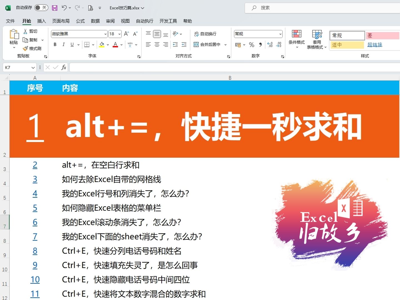Click the text orientation icon
400x300 pixels.
[x=175, y=34]
